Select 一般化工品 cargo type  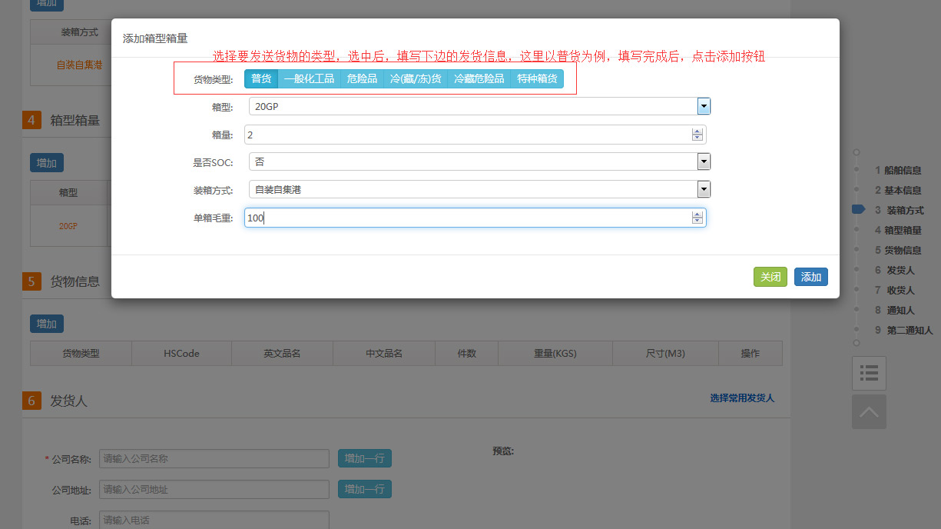coord(309,78)
